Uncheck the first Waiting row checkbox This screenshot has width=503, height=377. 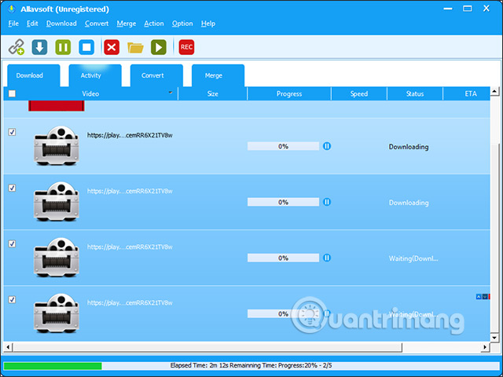pos(12,243)
